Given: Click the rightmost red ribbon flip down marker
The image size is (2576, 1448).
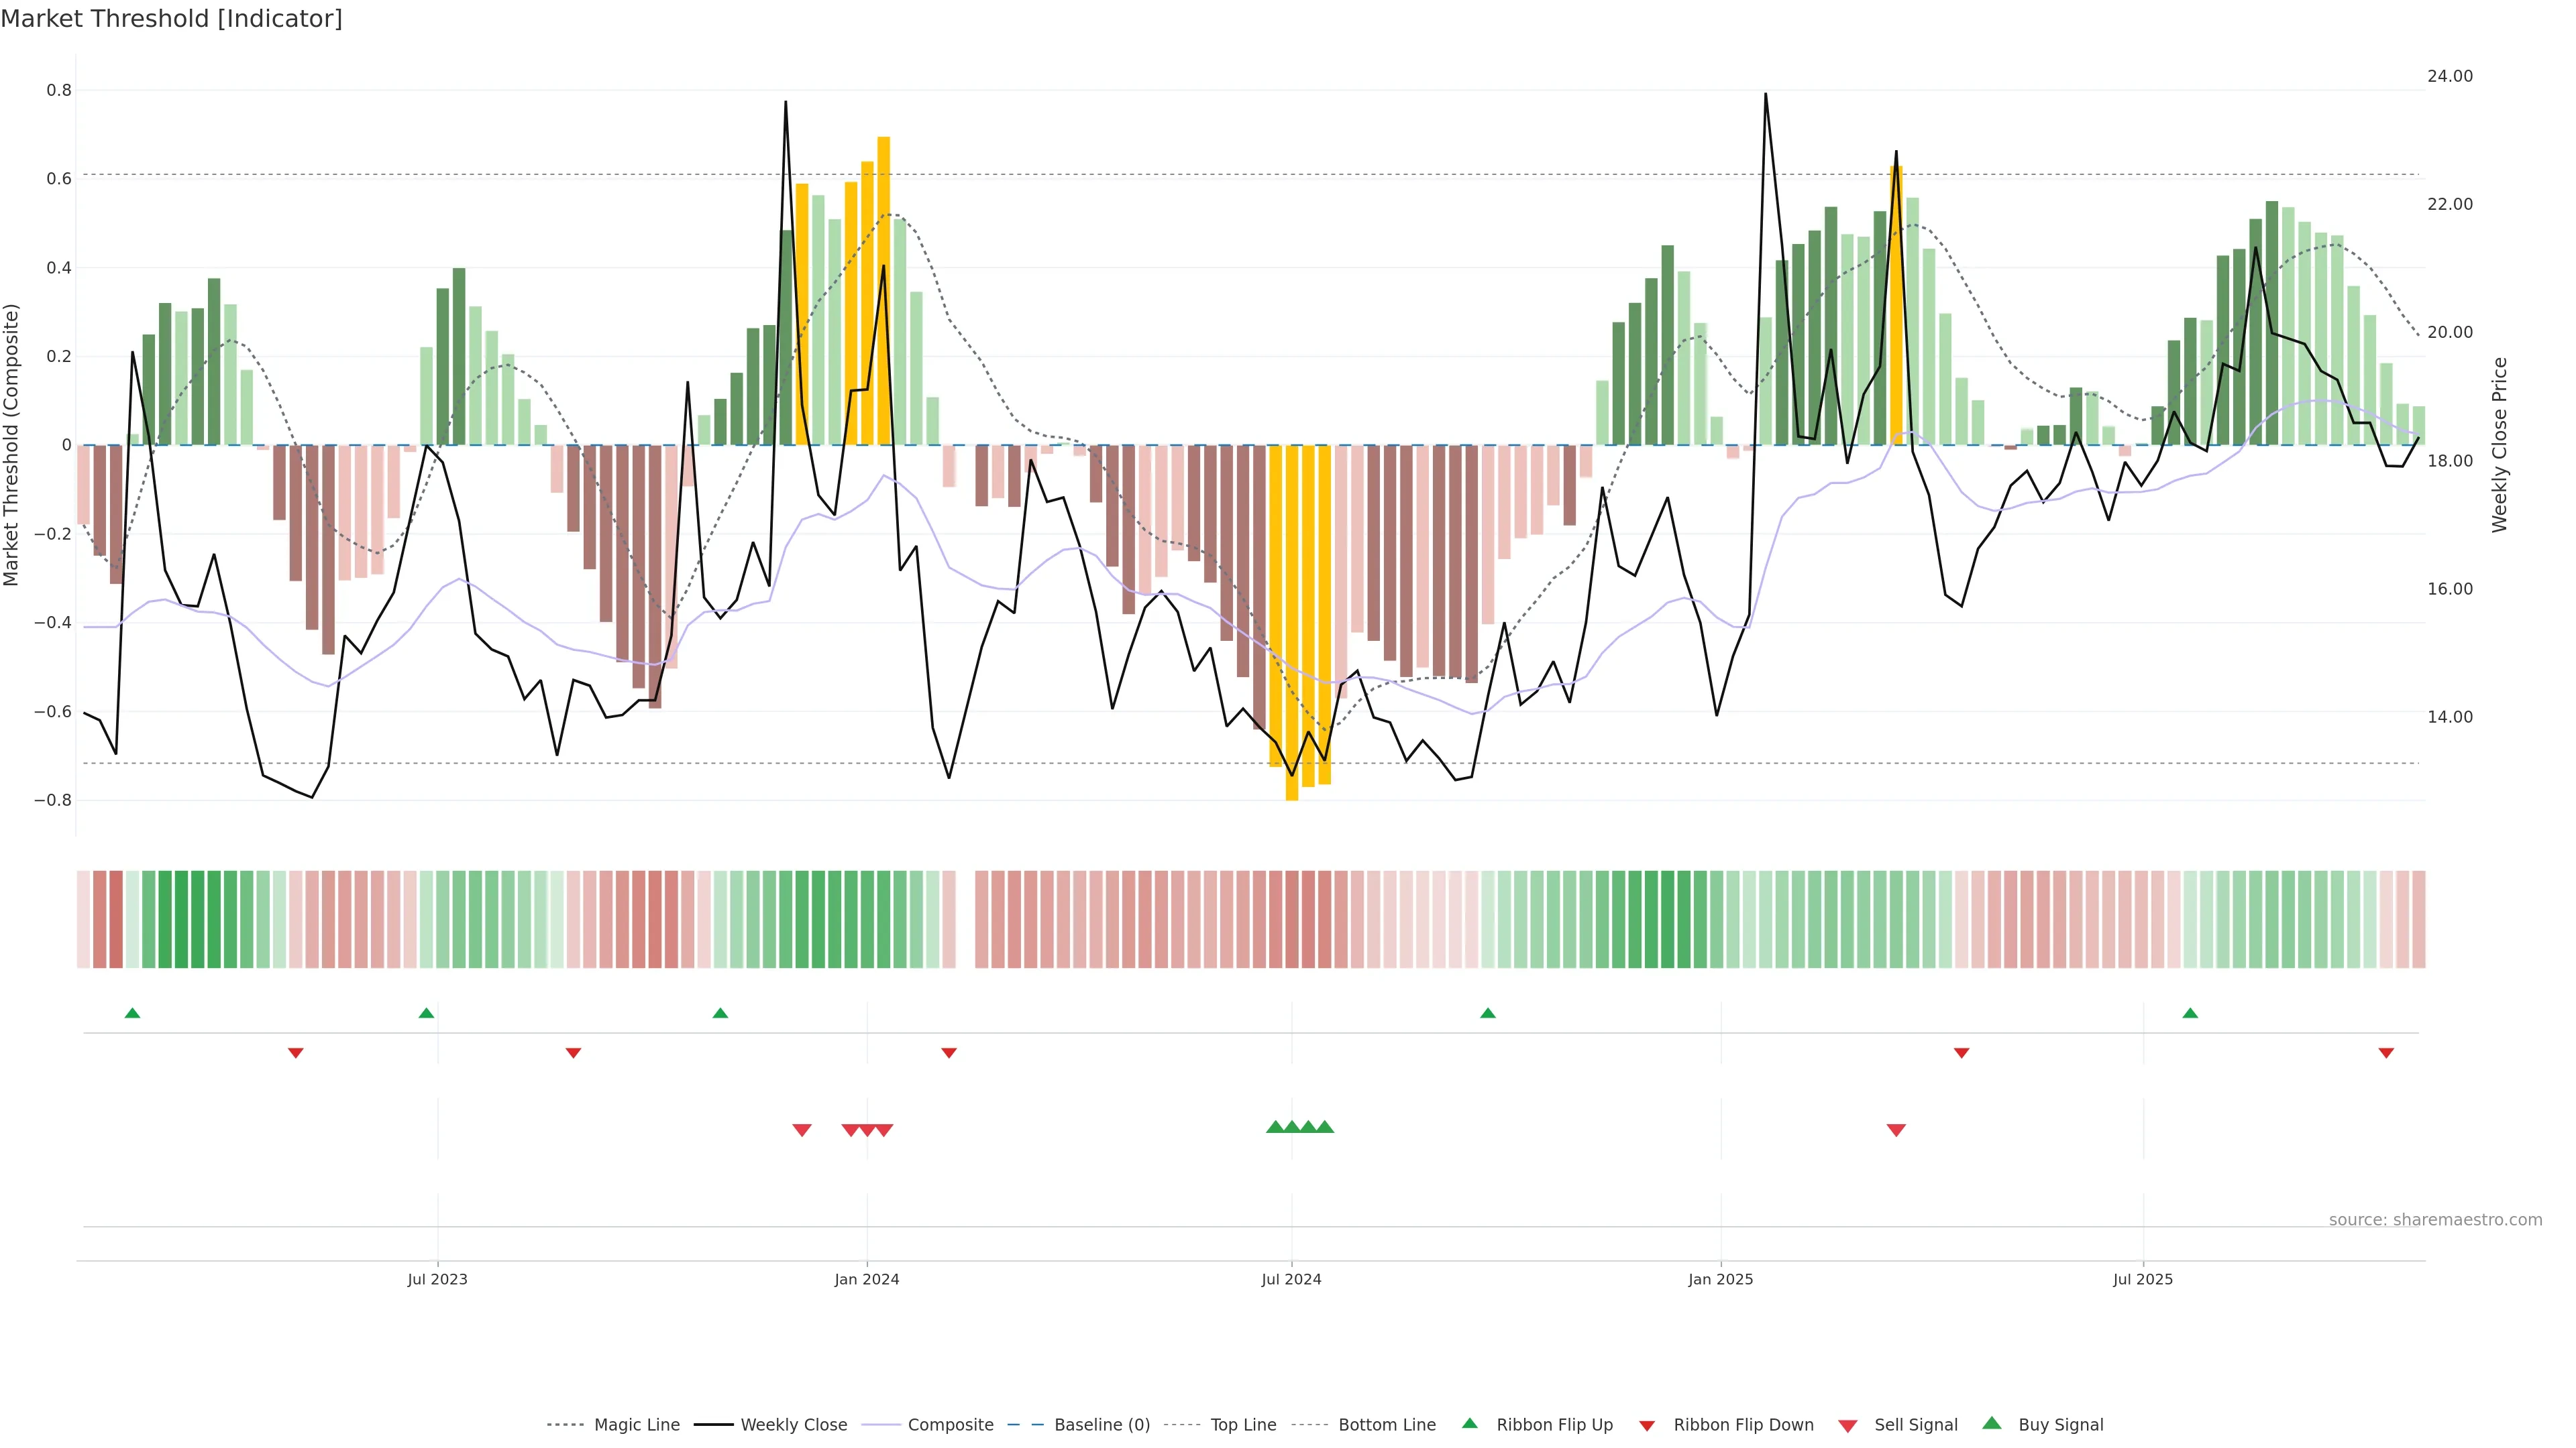Looking at the screenshot, I should [x=2385, y=1053].
